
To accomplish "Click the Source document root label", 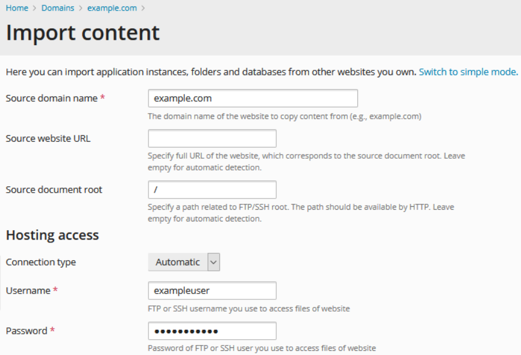I will click(x=54, y=190).
